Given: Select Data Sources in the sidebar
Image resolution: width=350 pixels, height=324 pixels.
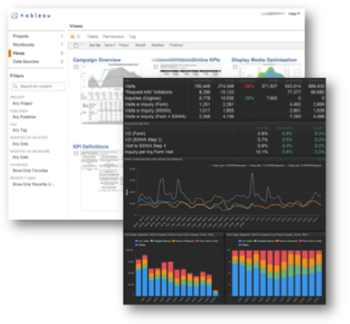Looking at the screenshot, I should click(25, 61).
